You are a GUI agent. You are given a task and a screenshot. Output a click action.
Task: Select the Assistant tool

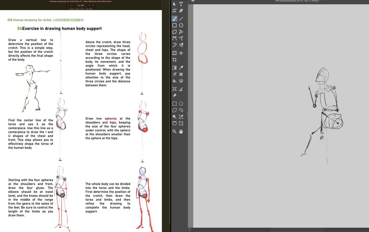(174, 89)
